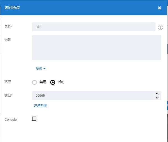The height and width of the screenshot is (142, 168).
Task: Select the 活动 radio button
Action: pyautogui.click(x=53, y=82)
